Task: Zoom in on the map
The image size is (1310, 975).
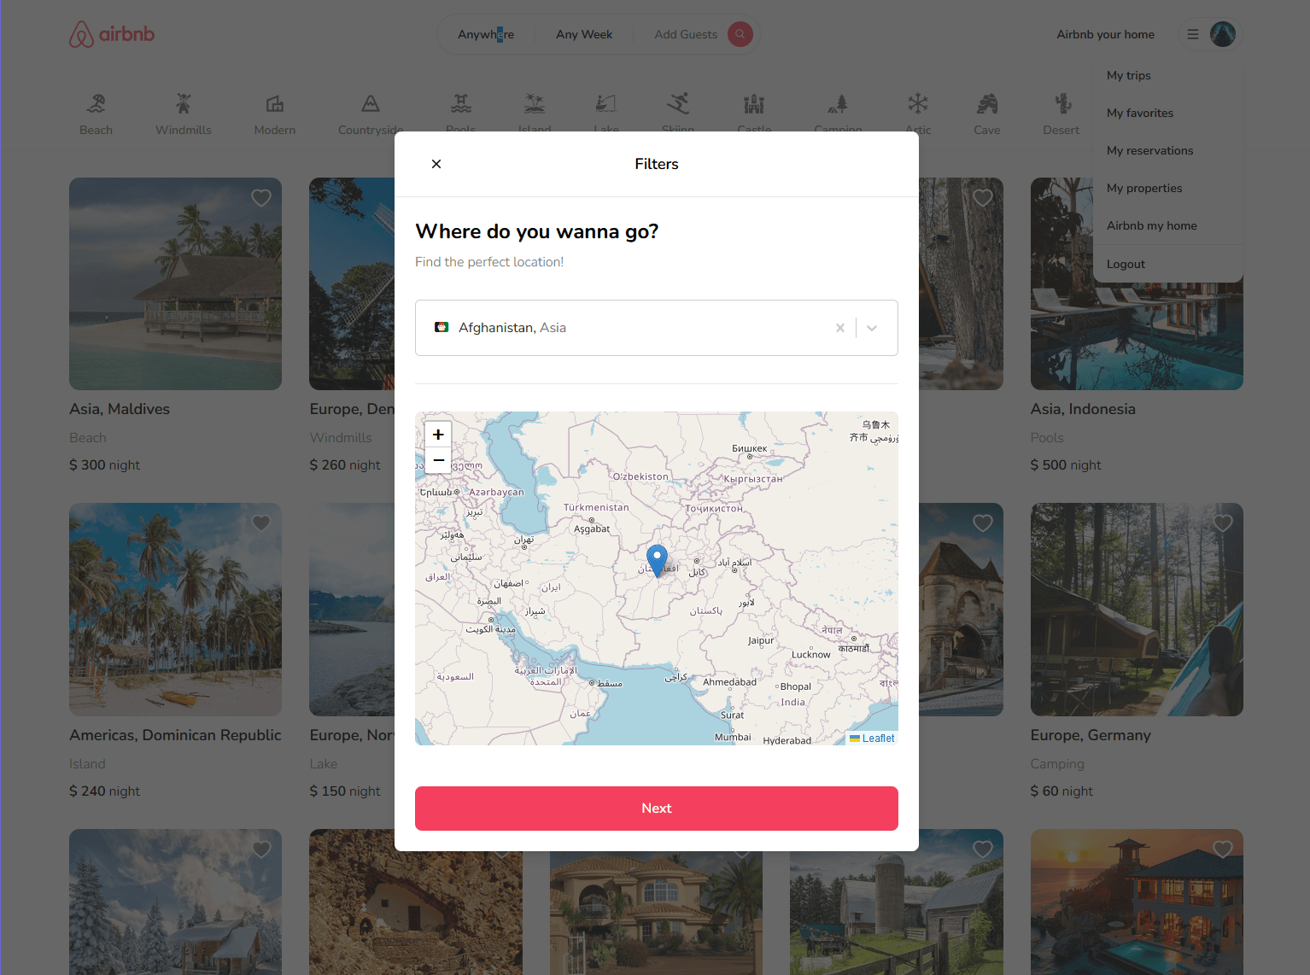Action: (438, 435)
